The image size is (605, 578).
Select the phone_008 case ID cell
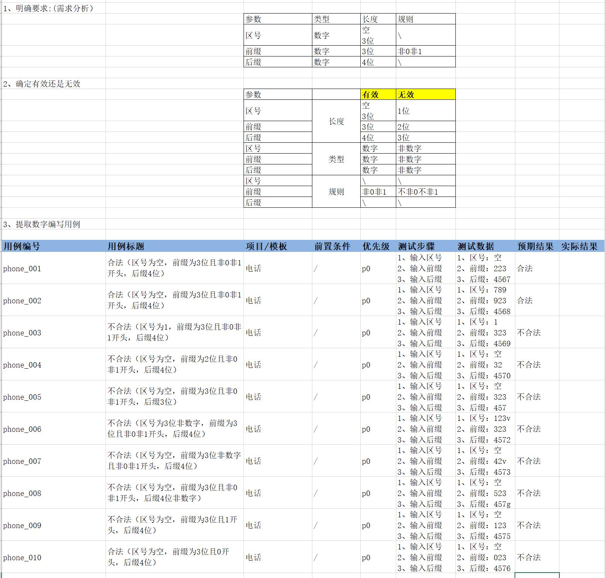coord(53,493)
